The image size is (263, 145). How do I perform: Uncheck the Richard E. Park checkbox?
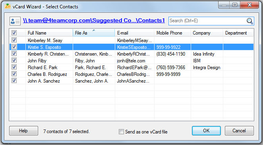[14, 67]
